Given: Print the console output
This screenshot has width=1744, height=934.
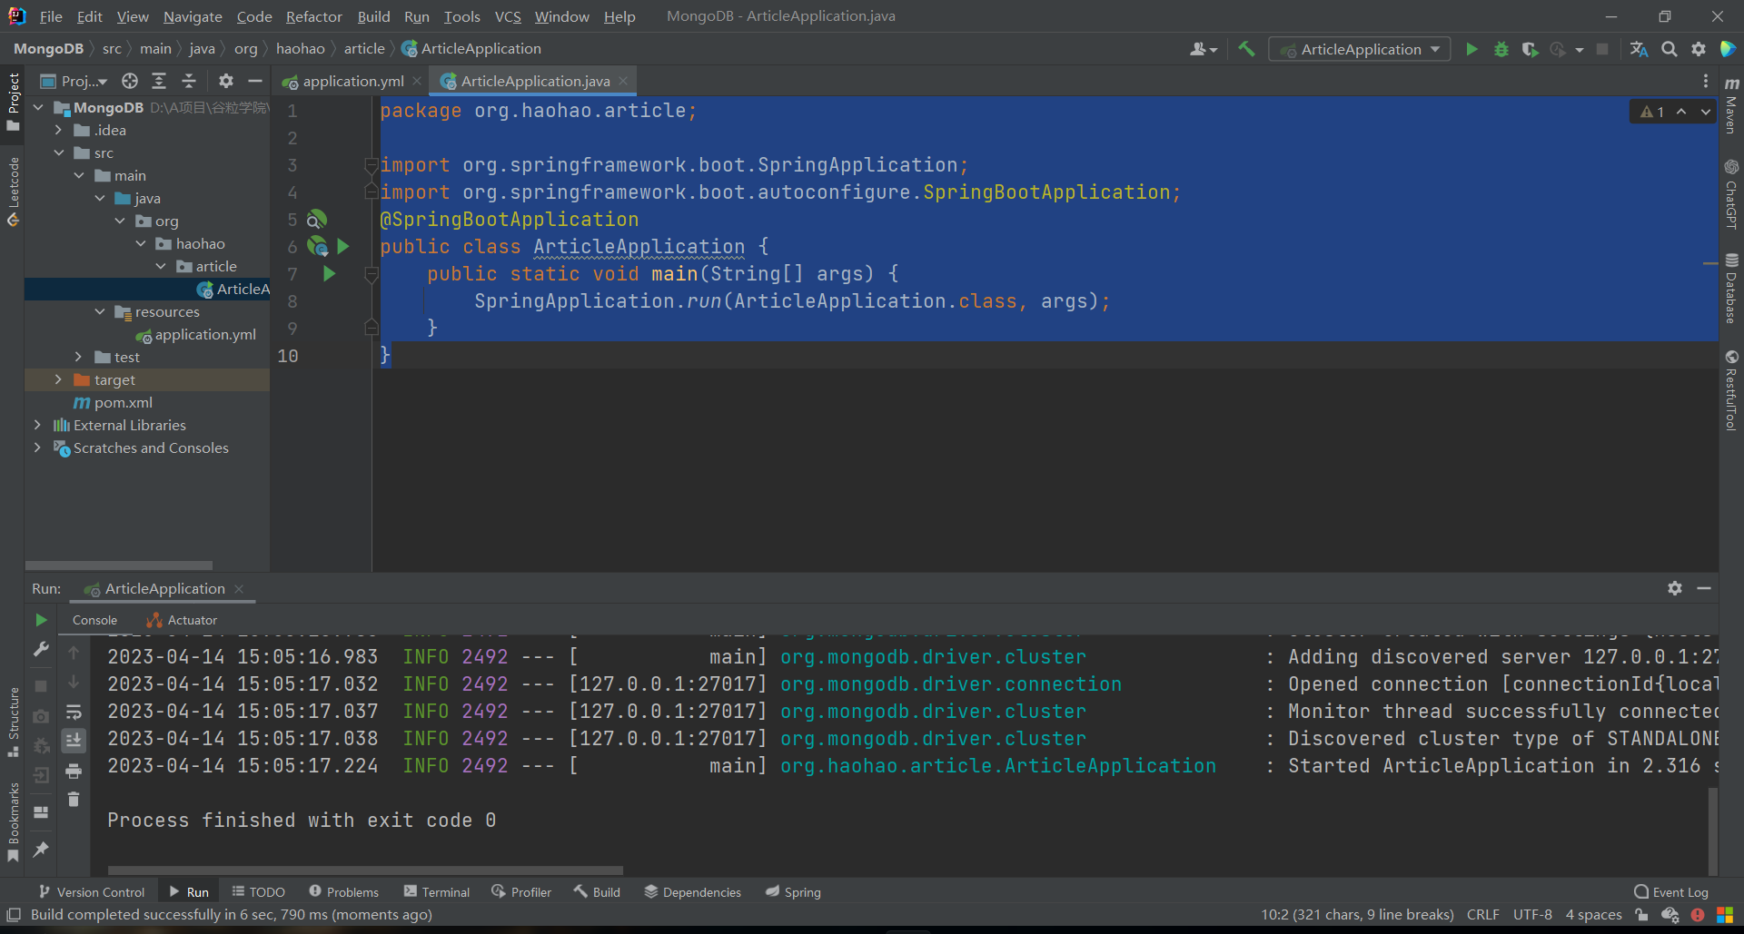Looking at the screenshot, I should [x=74, y=772].
